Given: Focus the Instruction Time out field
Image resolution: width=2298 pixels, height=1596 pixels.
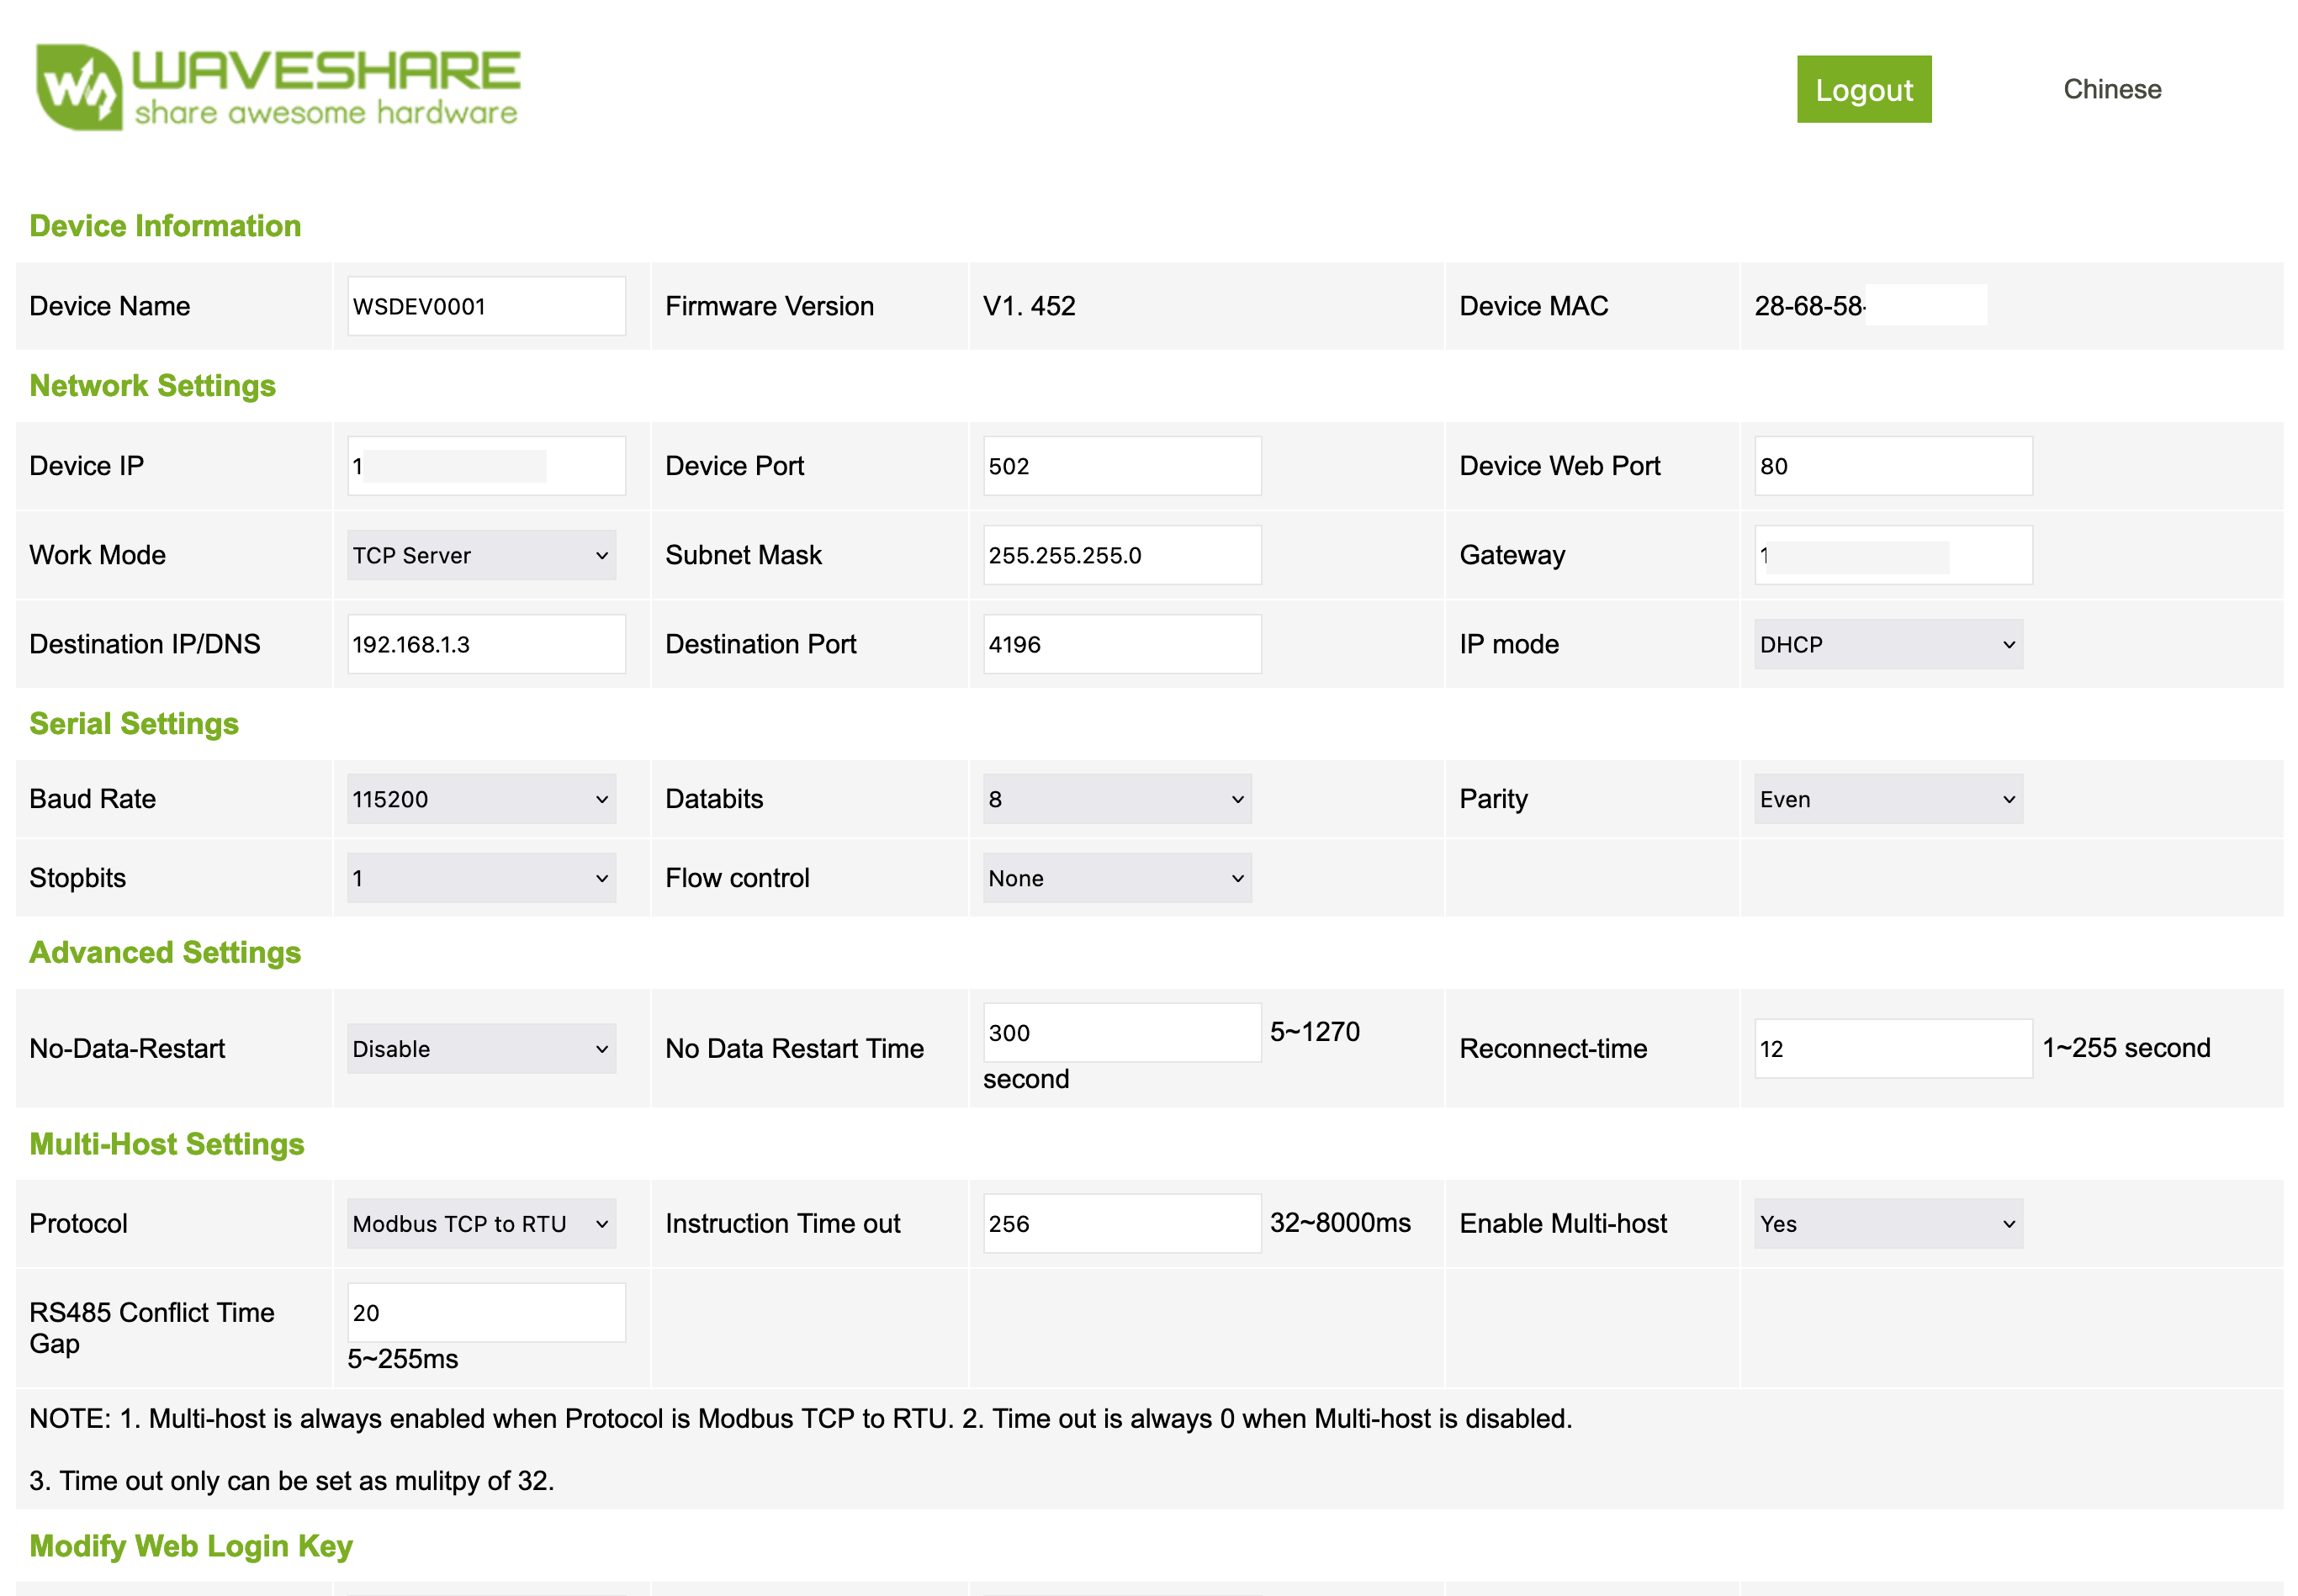Looking at the screenshot, I should 1121,1224.
